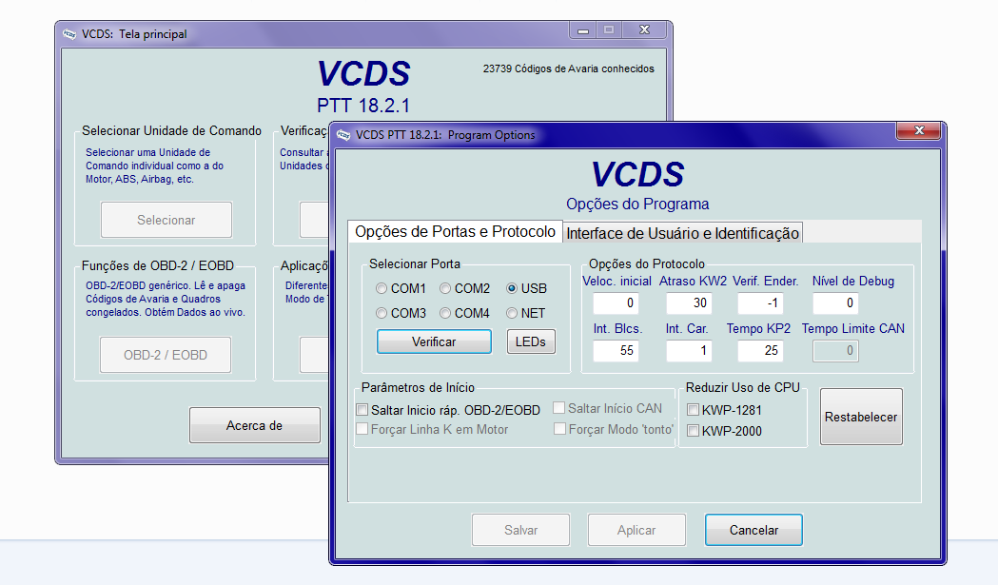Click the Forçar Linha K em Motor checkbox
This screenshot has height=585, width=998.
click(x=362, y=429)
